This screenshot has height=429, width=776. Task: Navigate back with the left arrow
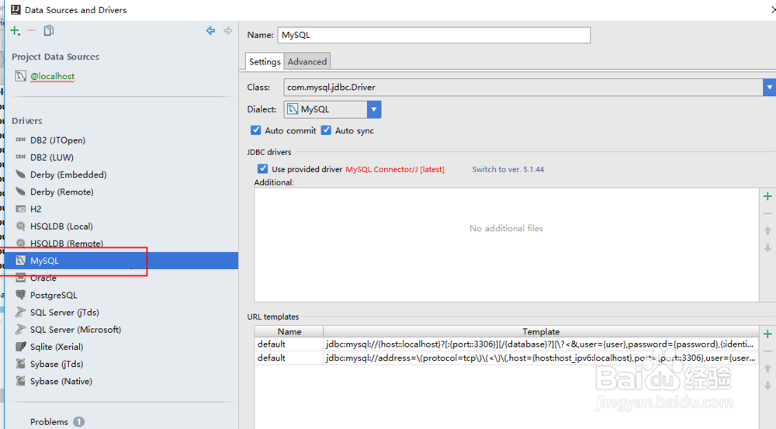tap(210, 31)
